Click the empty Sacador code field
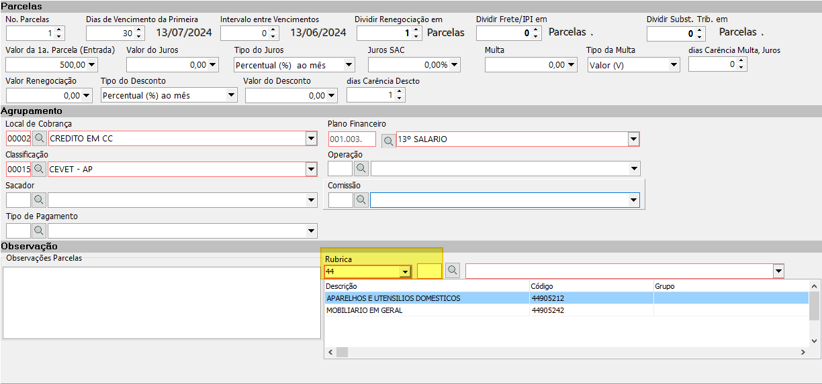Viewport: 822px width, 384px height. click(19, 200)
